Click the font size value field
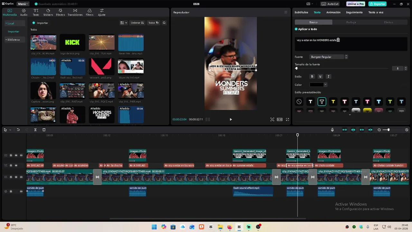The image size is (412, 232). click(398, 68)
